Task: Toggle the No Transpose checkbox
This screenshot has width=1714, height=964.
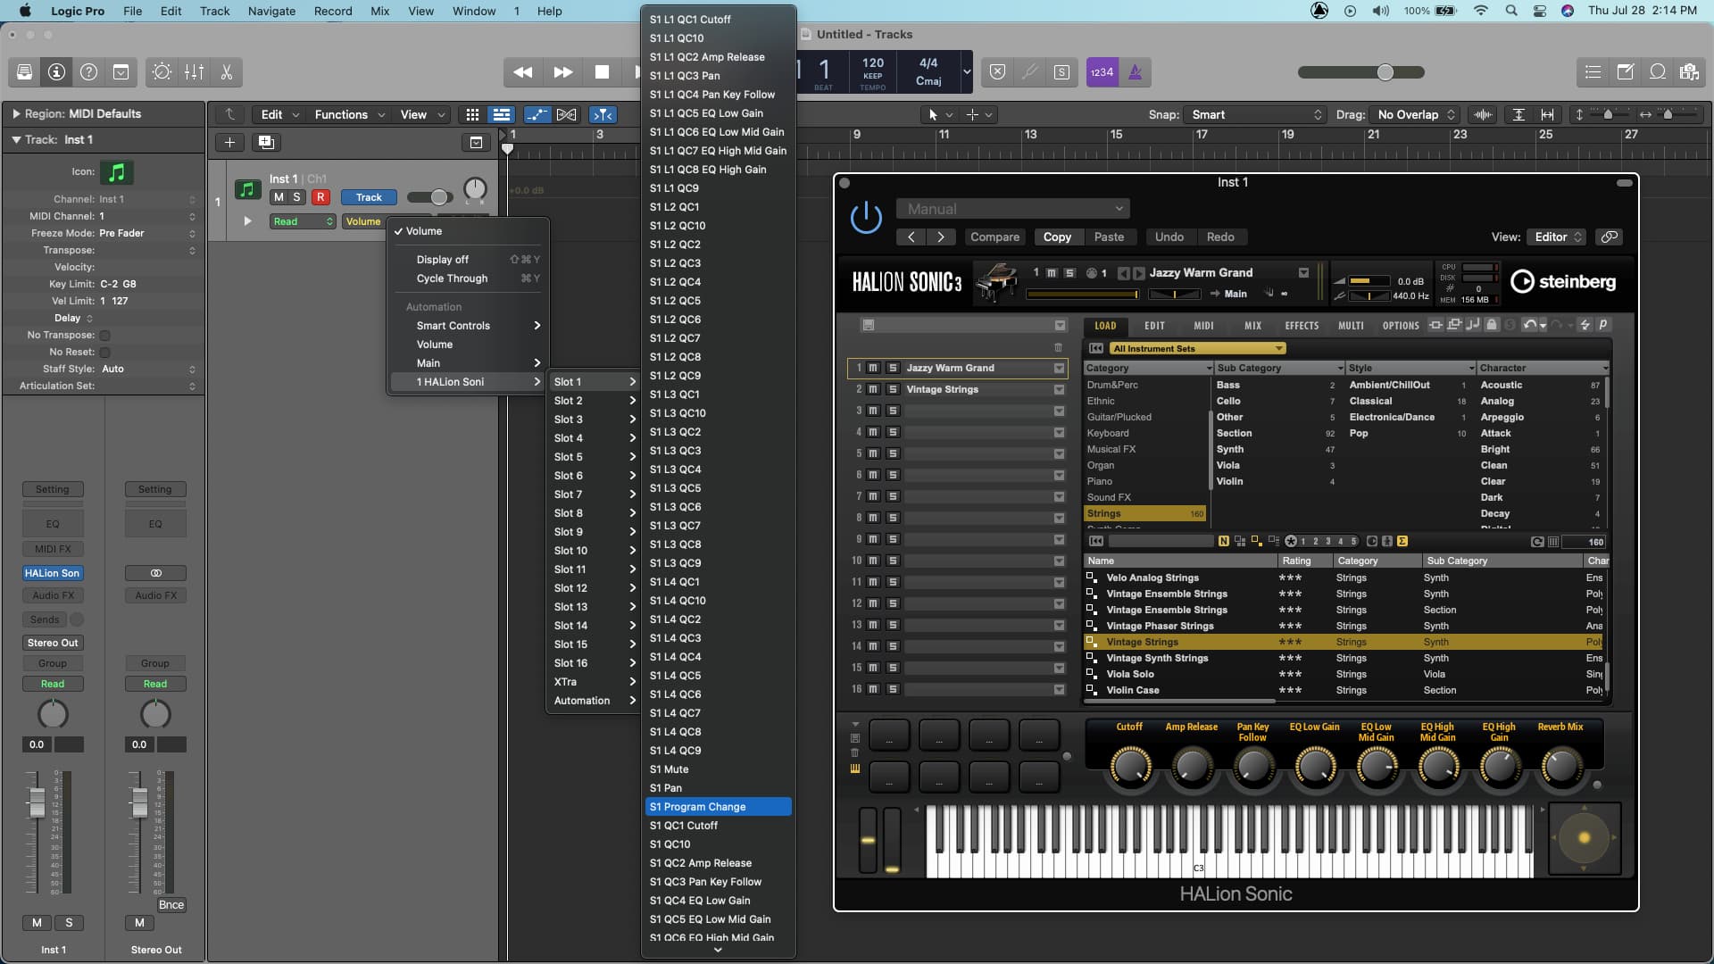Action: 104,336
